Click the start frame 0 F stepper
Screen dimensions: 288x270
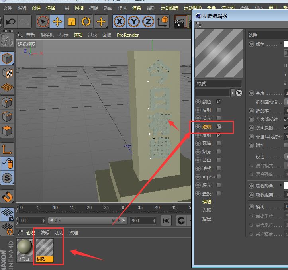43,221
